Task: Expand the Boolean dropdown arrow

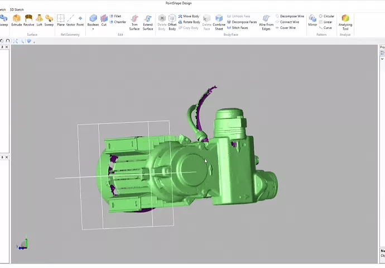Action: click(93, 29)
